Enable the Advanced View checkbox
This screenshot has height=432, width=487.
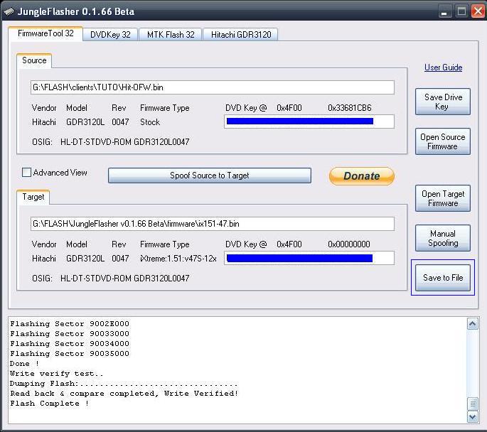click(27, 172)
